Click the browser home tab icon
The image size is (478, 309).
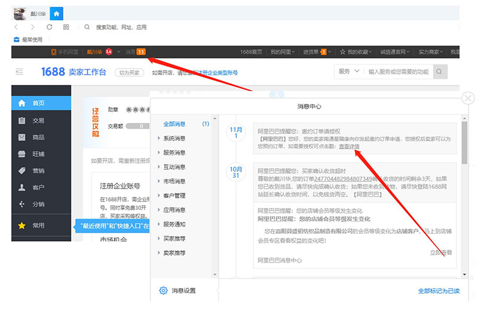(x=56, y=14)
